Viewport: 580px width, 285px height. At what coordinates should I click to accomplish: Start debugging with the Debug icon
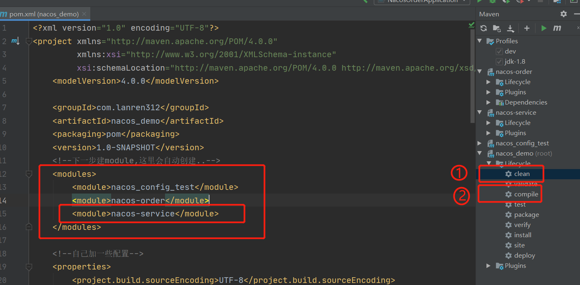pyautogui.click(x=492, y=2)
